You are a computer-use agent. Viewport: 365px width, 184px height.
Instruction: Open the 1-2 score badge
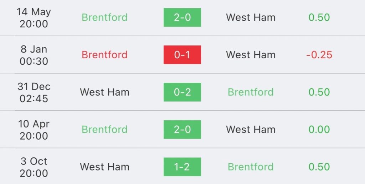coord(182,167)
